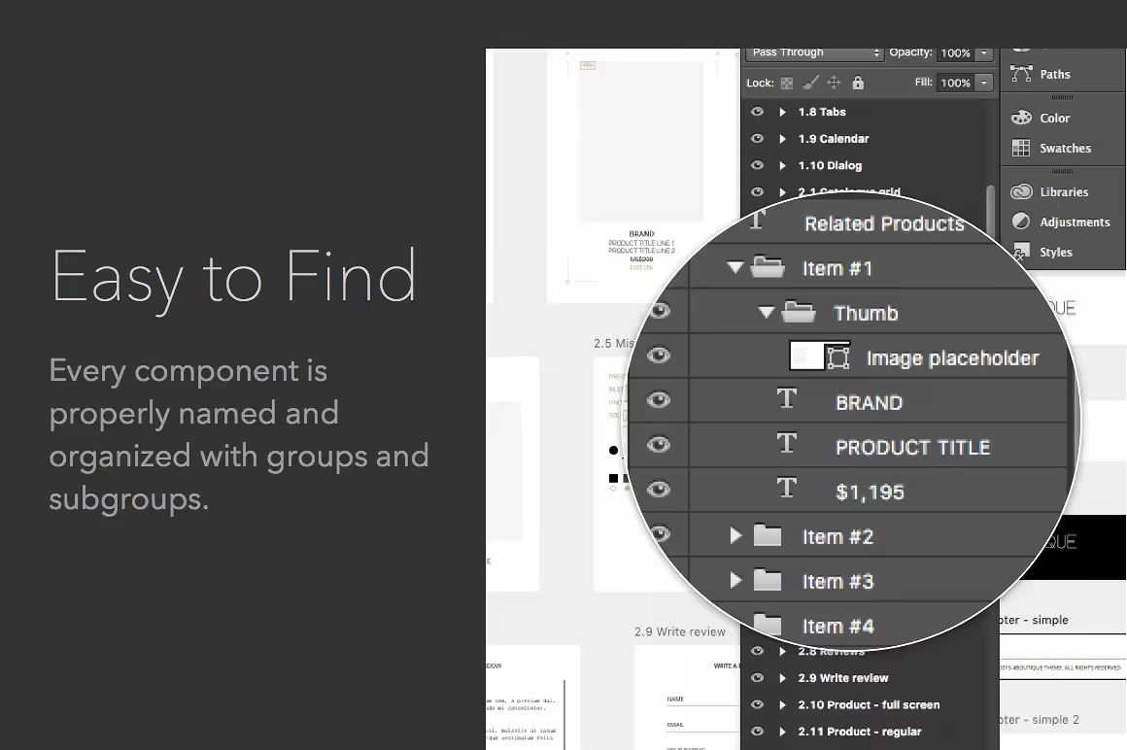Collapse the Item #1 group
1127x750 pixels.
[x=734, y=267]
